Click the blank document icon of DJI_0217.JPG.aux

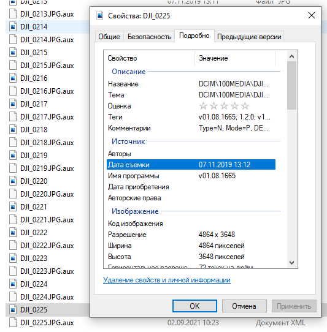[x=13, y=117]
